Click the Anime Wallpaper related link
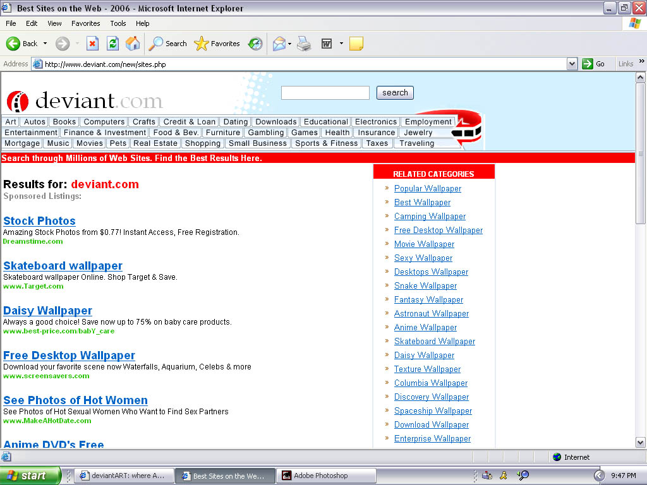This screenshot has height=485, width=647. pyautogui.click(x=425, y=328)
